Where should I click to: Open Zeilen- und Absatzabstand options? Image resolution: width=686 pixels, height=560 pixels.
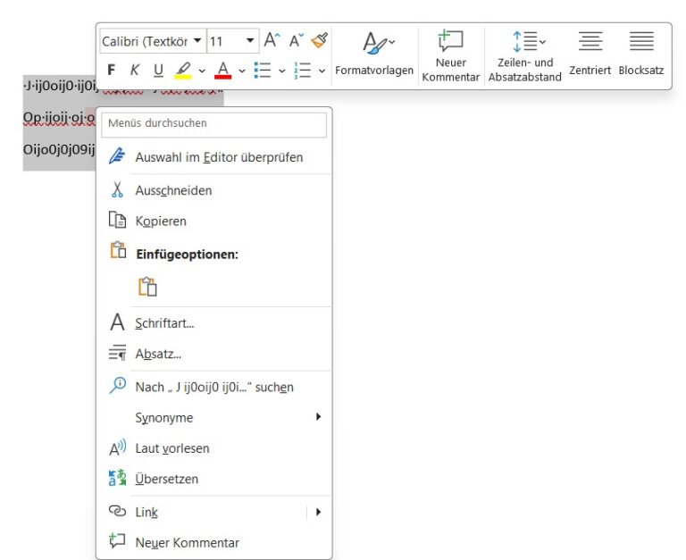tap(525, 56)
